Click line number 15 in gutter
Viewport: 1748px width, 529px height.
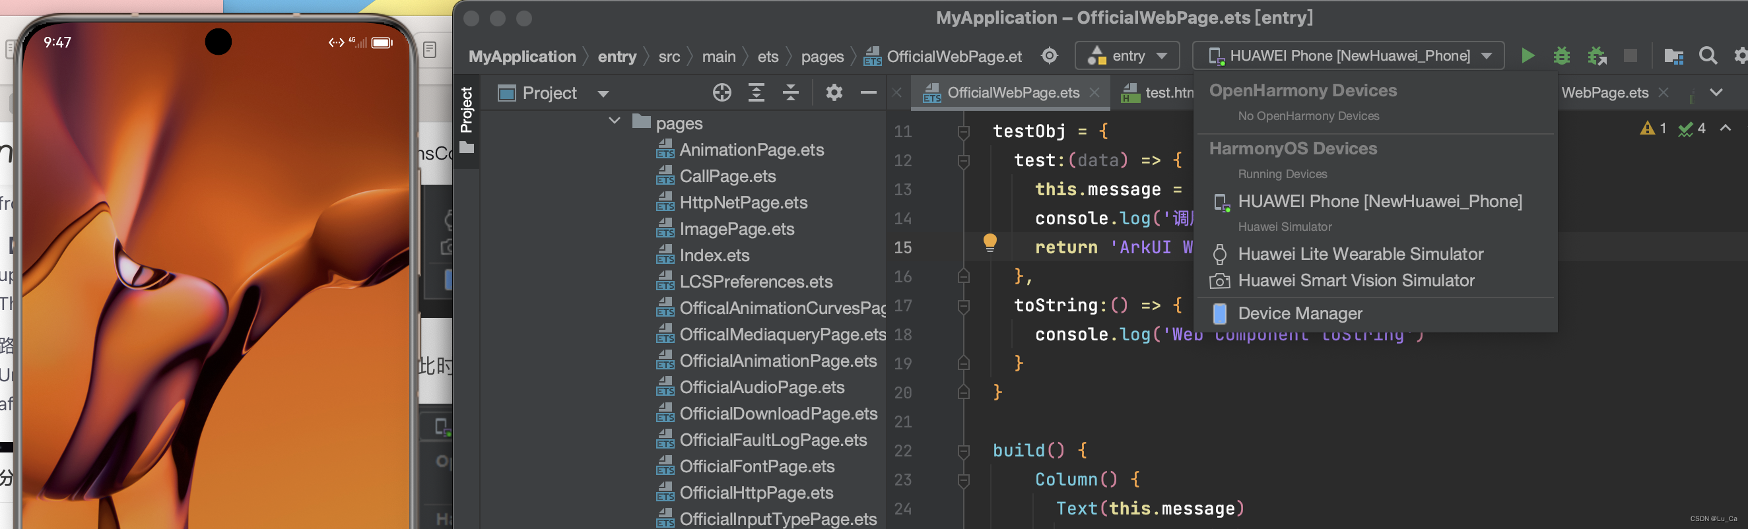(902, 247)
